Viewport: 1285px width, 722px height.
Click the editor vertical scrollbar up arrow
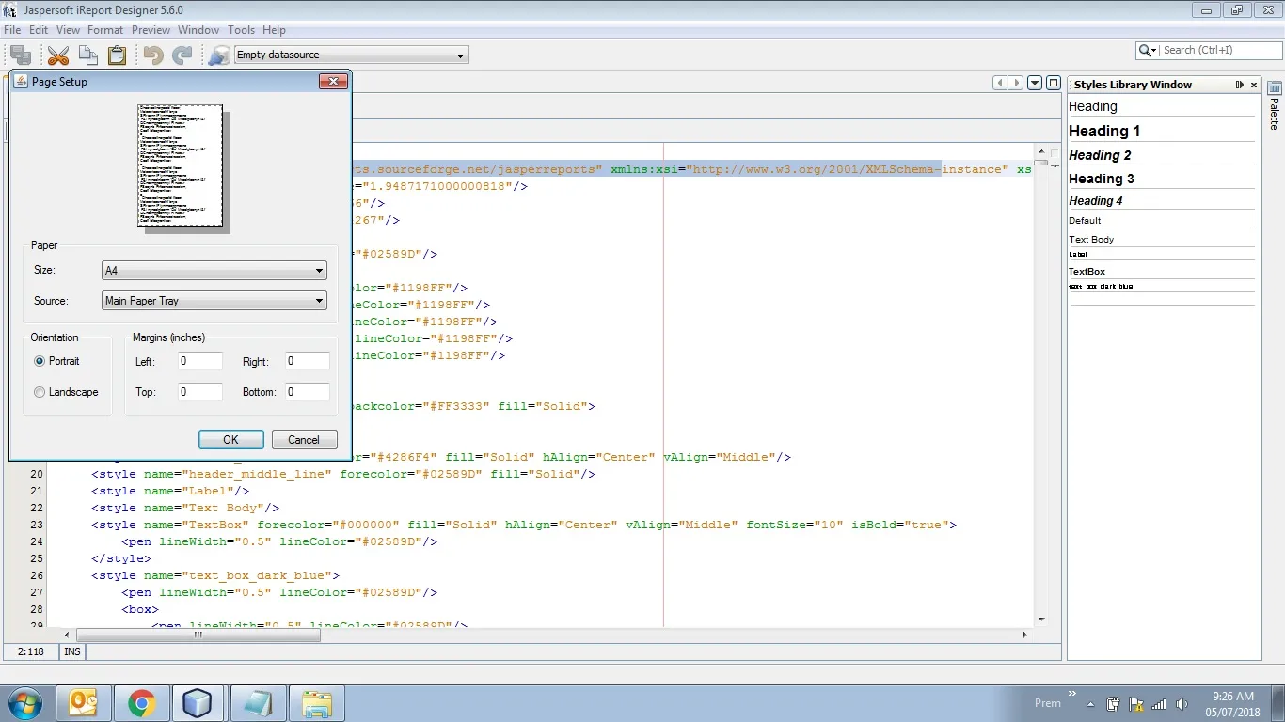click(x=1041, y=150)
